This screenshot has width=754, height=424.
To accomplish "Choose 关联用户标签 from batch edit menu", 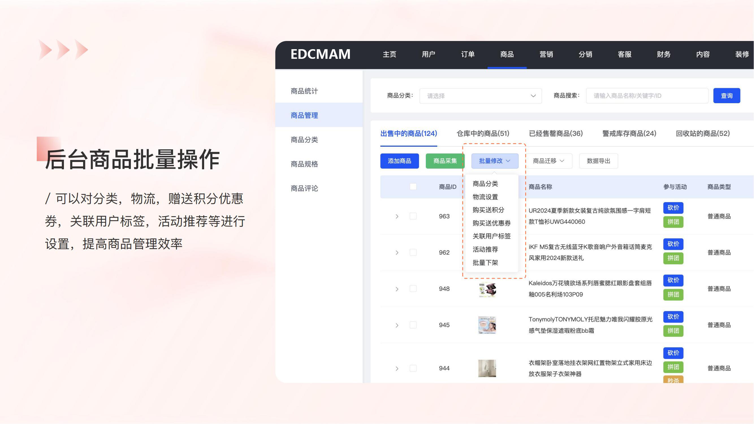I will coord(492,236).
